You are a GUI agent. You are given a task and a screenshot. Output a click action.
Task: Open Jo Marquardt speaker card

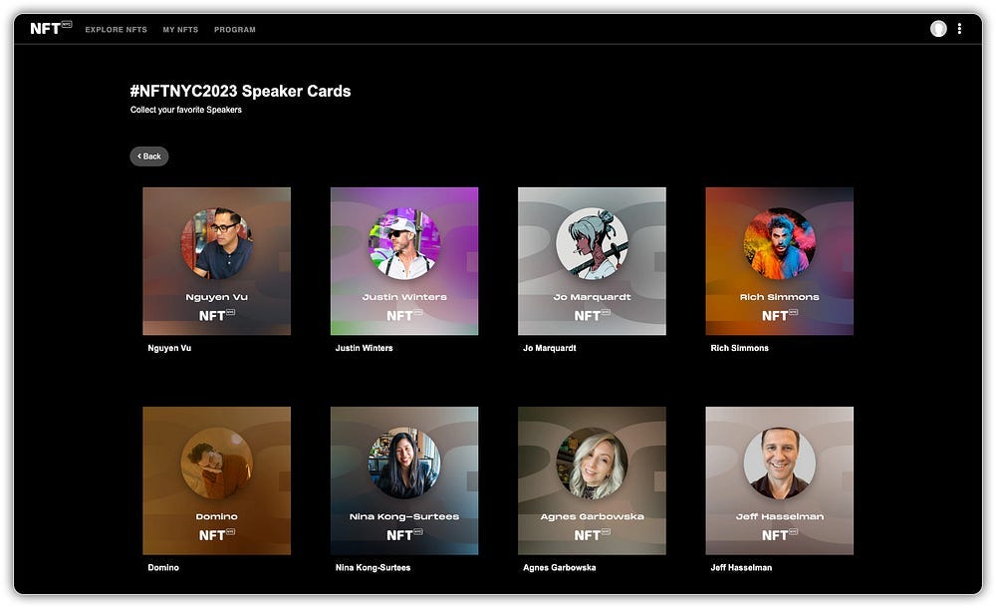tap(592, 261)
